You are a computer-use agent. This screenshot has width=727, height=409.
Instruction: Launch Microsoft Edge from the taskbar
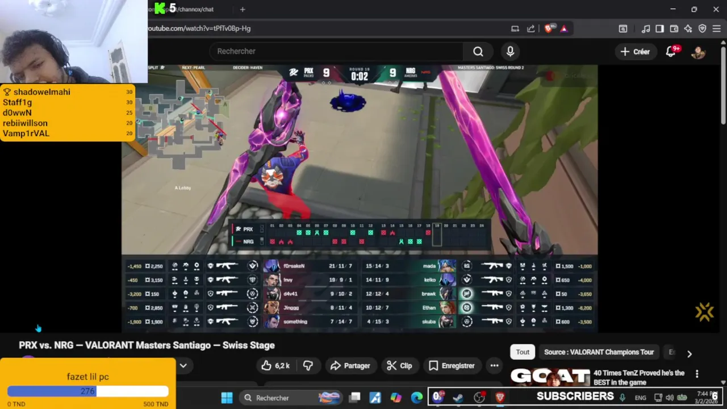tap(416, 398)
